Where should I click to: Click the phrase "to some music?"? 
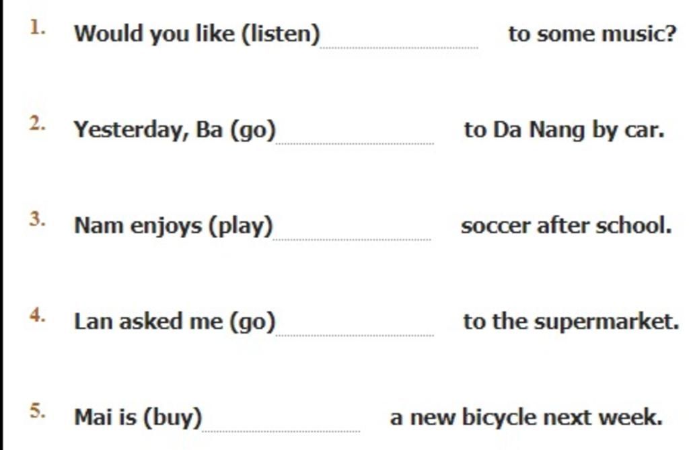(592, 33)
